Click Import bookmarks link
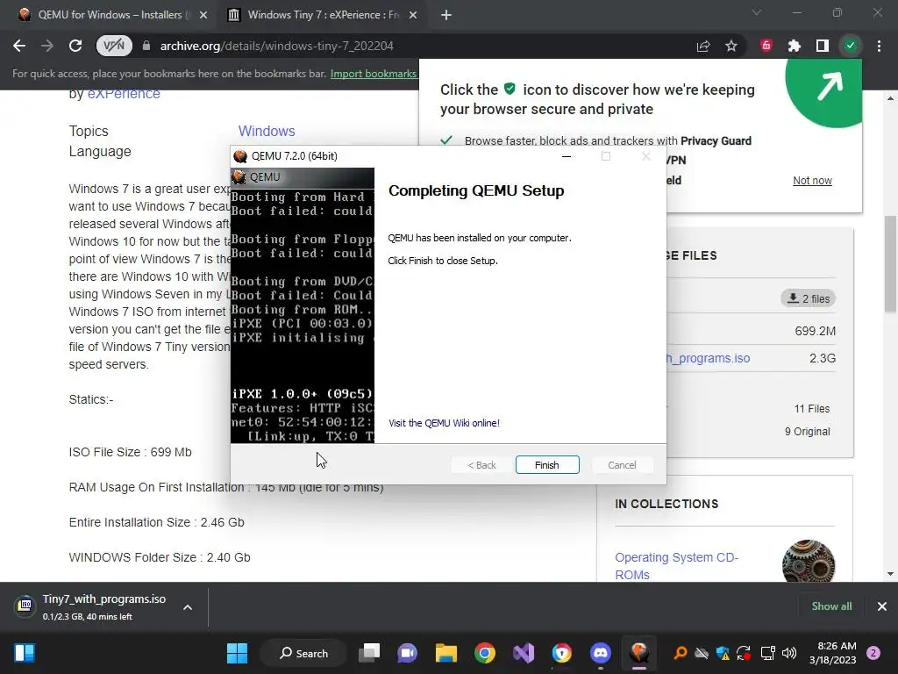The height and width of the screenshot is (674, 898). pos(374,74)
